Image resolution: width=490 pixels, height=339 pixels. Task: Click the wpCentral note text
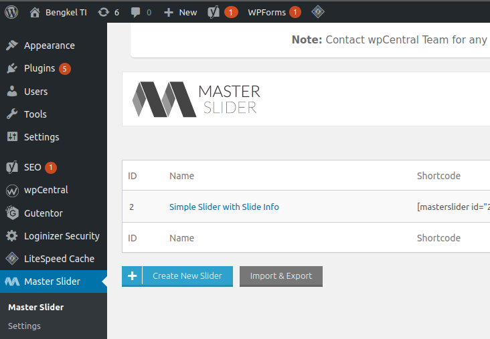(x=390, y=39)
